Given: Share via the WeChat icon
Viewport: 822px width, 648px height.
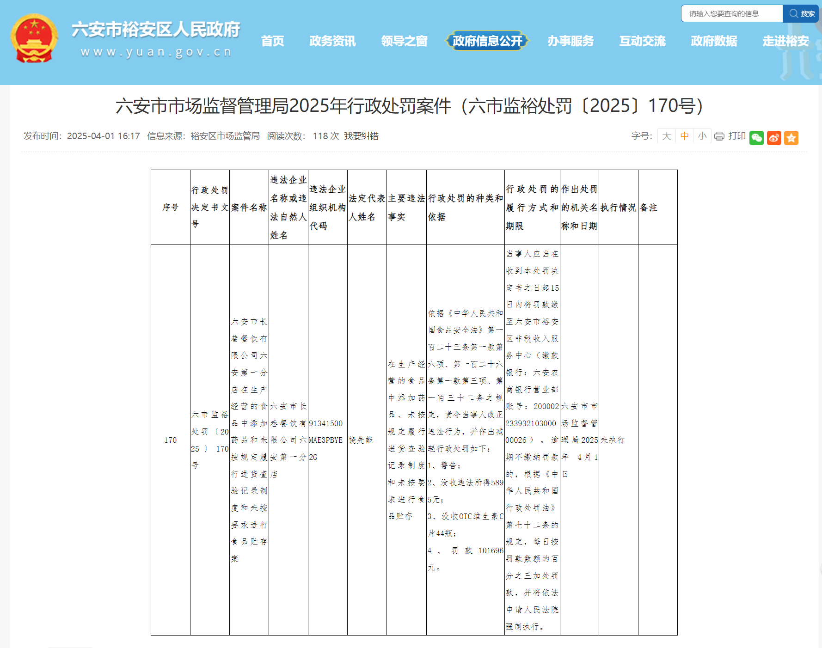Looking at the screenshot, I should pos(756,138).
